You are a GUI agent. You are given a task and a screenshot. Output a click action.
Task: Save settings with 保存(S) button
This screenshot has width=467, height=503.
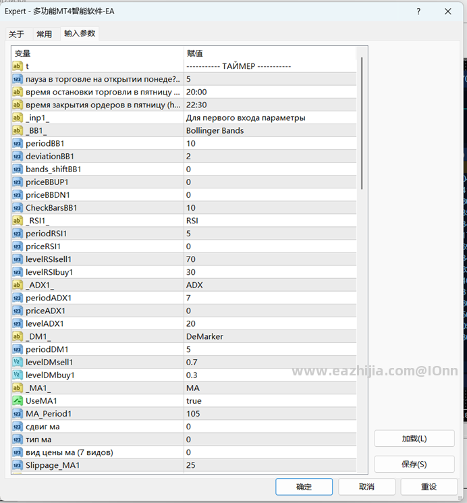click(x=414, y=465)
